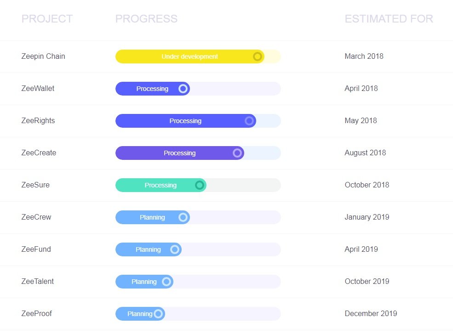This screenshot has height=334, width=453.
Task: Click the green circle knob on ZeeSure bar
Action: [x=199, y=185]
